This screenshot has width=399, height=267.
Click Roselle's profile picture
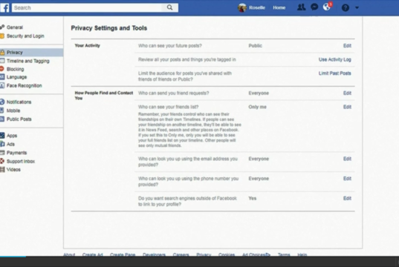click(x=242, y=8)
